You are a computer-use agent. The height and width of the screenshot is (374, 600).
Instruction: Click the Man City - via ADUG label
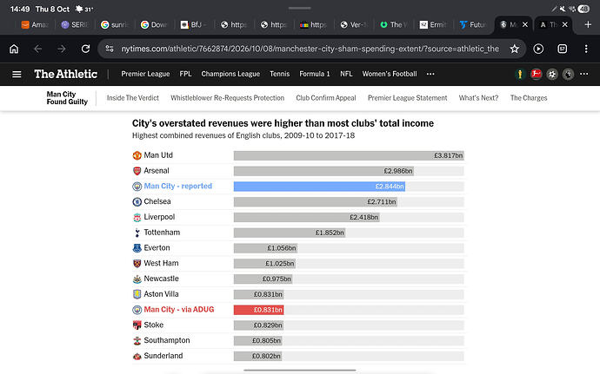click(x=179, y=310)
